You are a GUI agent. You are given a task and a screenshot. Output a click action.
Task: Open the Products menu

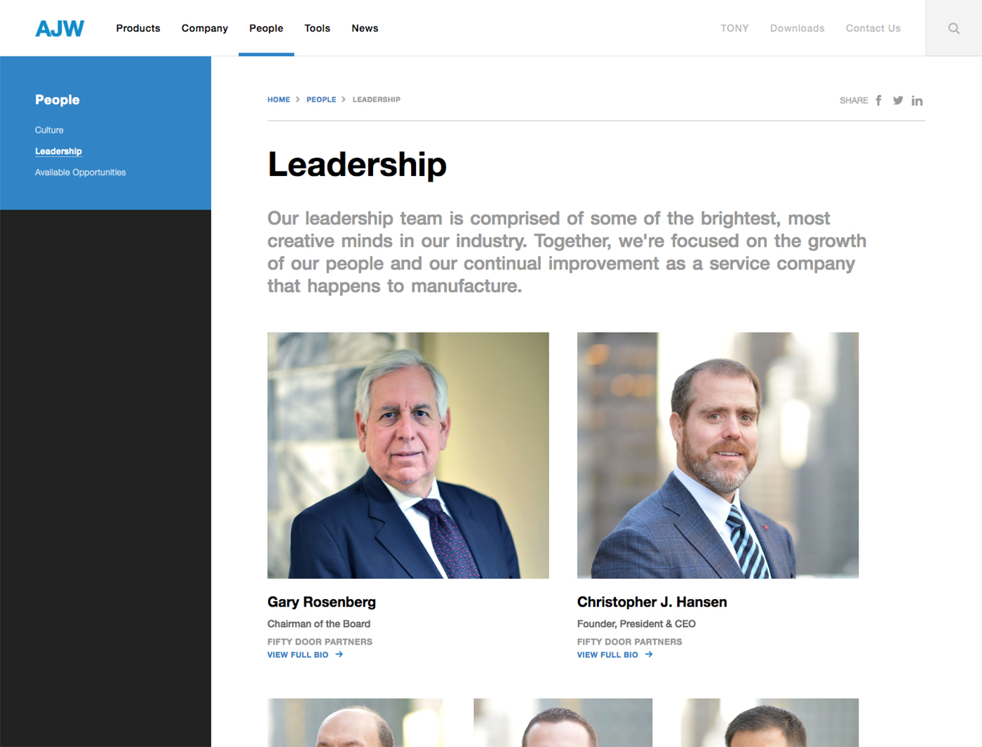(x=138, y=28)
